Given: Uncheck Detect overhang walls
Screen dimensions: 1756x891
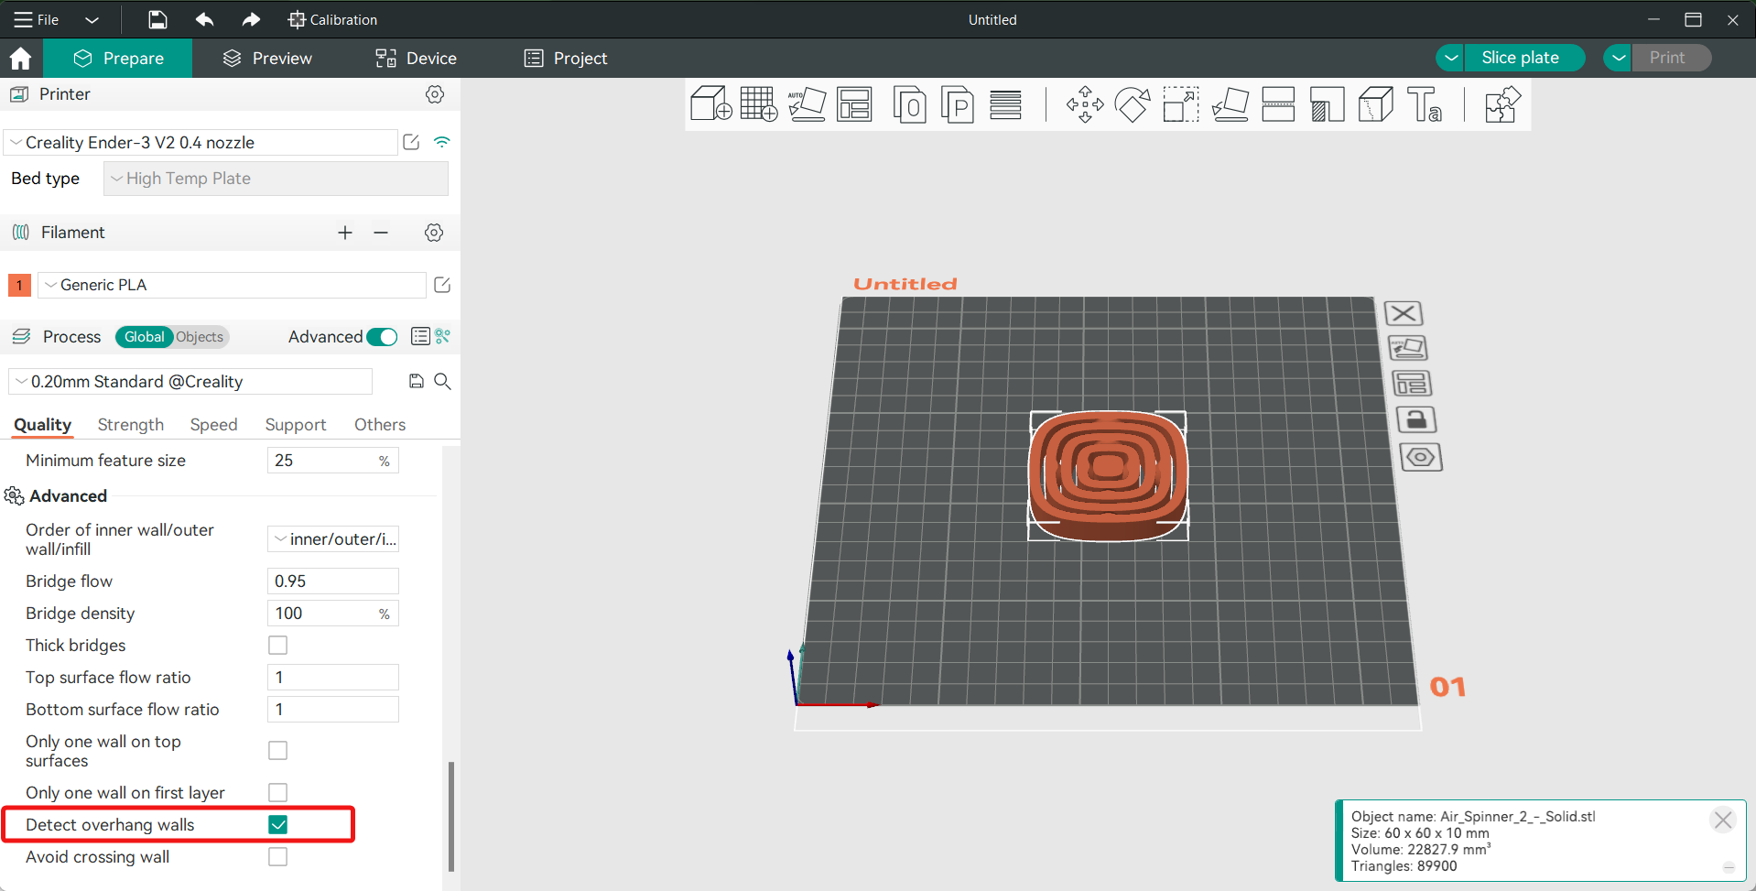Looking at the screenshot, I should coord(278,825).
